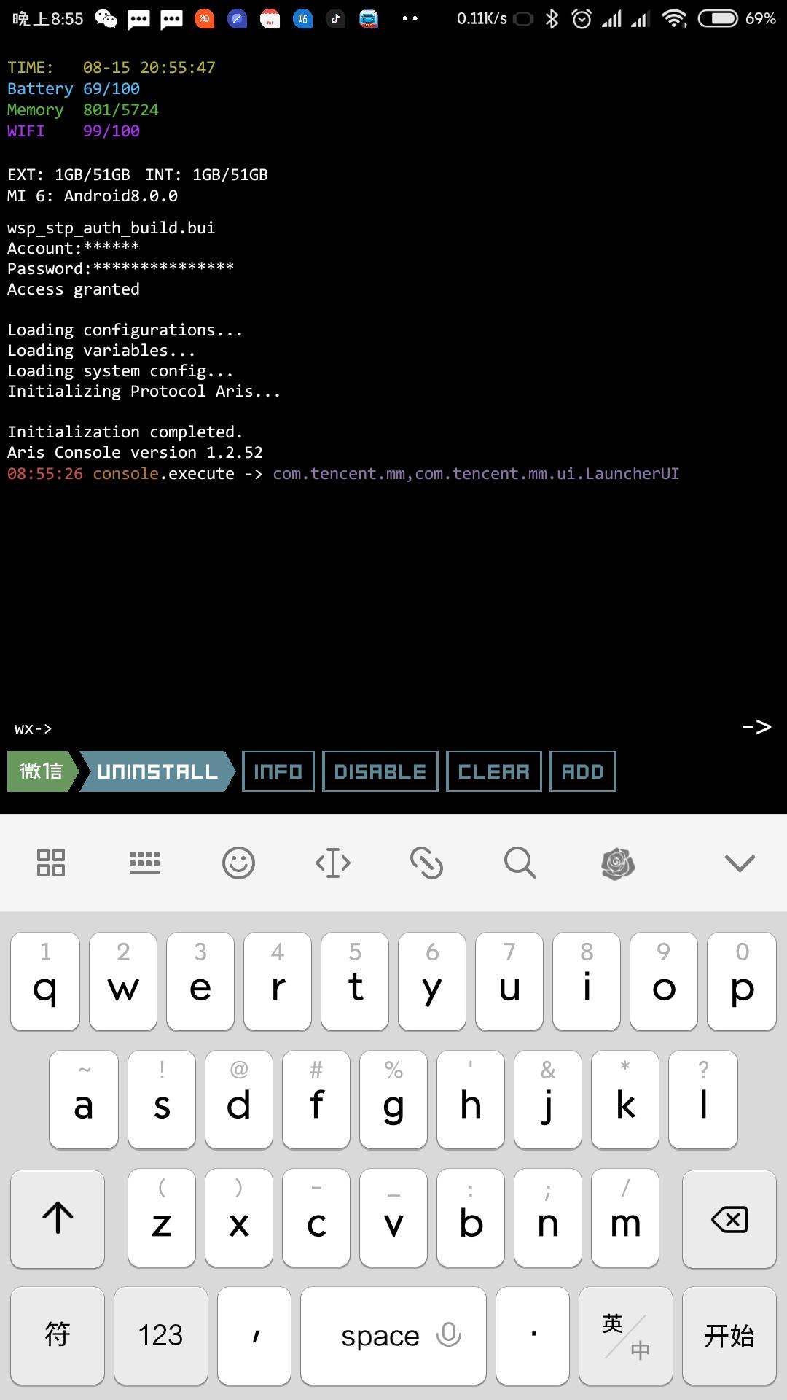Image resolution: width=787 pixels, height=1400 pixels.
Task: Tap the WIFI 99/100 status line
Action: tap(74, 131)
